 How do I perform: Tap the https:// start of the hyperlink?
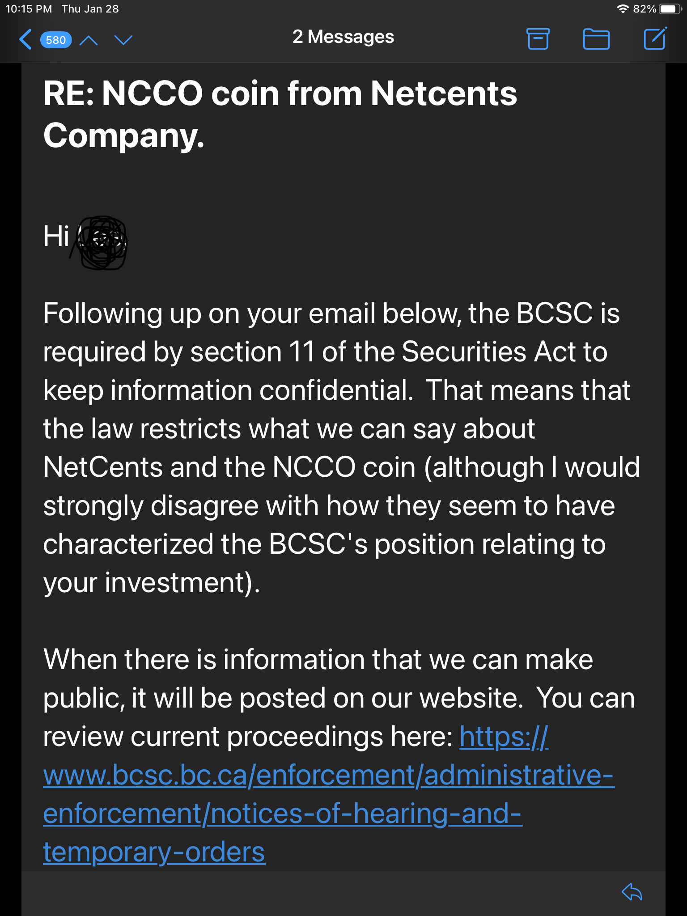pyautogui.click(x=504, y=737)
